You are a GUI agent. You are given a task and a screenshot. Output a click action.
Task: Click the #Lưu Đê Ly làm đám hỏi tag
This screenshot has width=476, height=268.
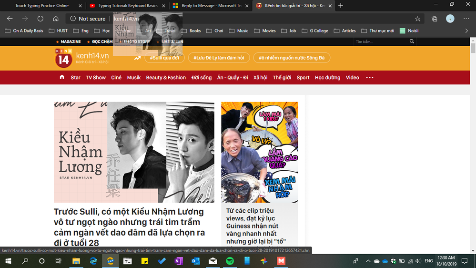pyautogui.click(x=219, y=58)
